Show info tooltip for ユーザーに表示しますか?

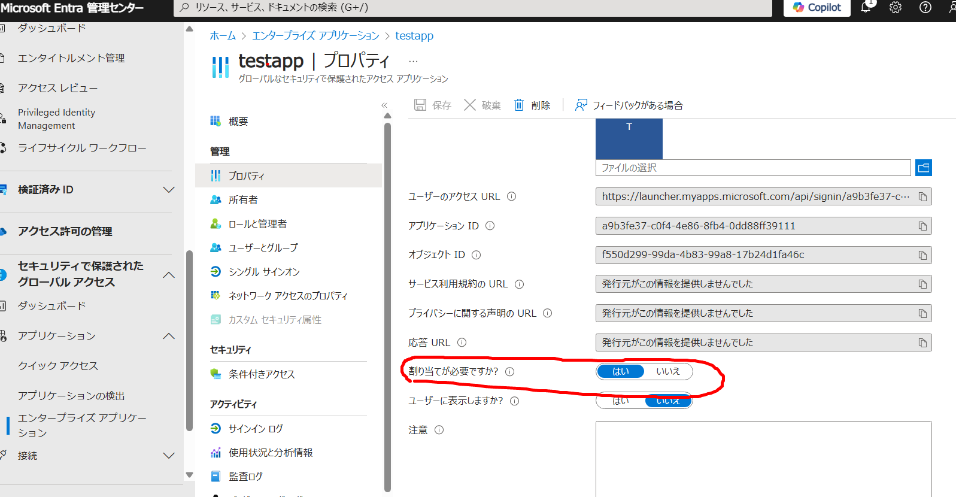[x=515, y=401]
